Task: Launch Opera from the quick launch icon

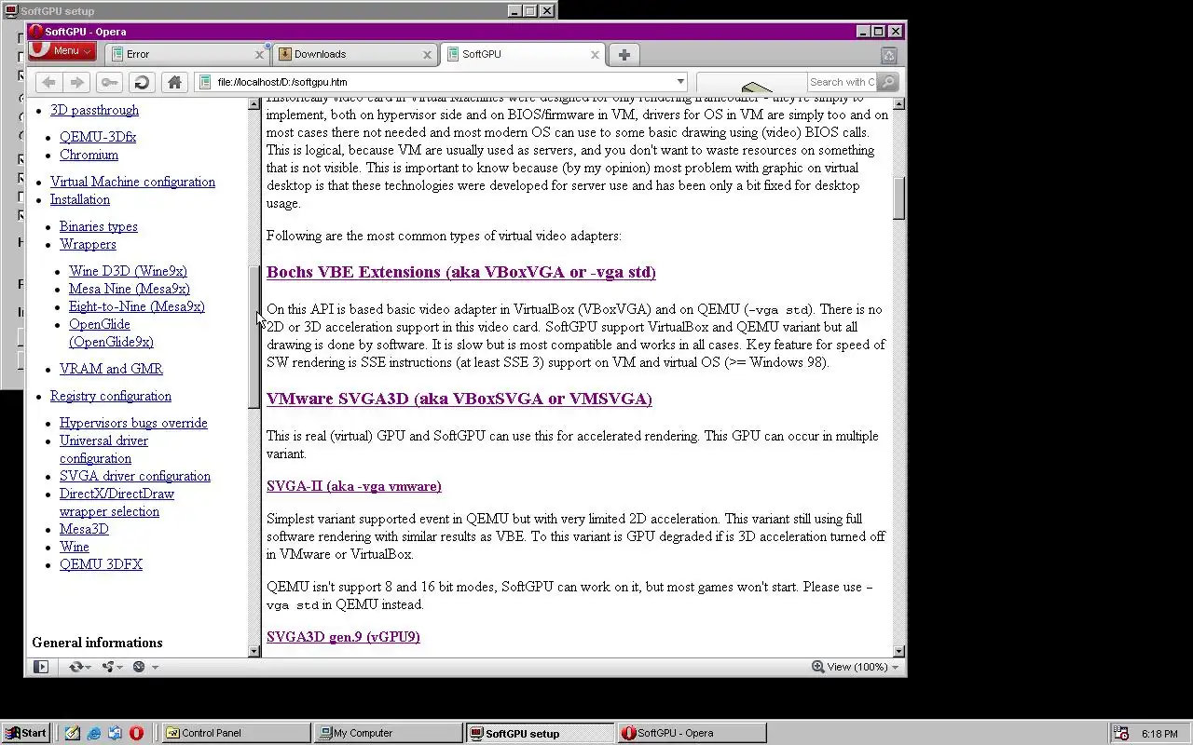Action: (136, 733)
